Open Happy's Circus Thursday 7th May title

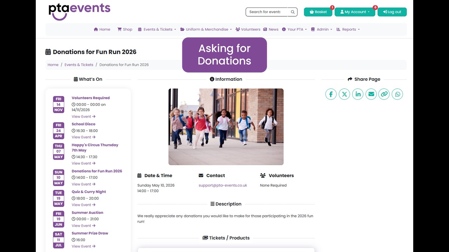(x=95, y=147)
